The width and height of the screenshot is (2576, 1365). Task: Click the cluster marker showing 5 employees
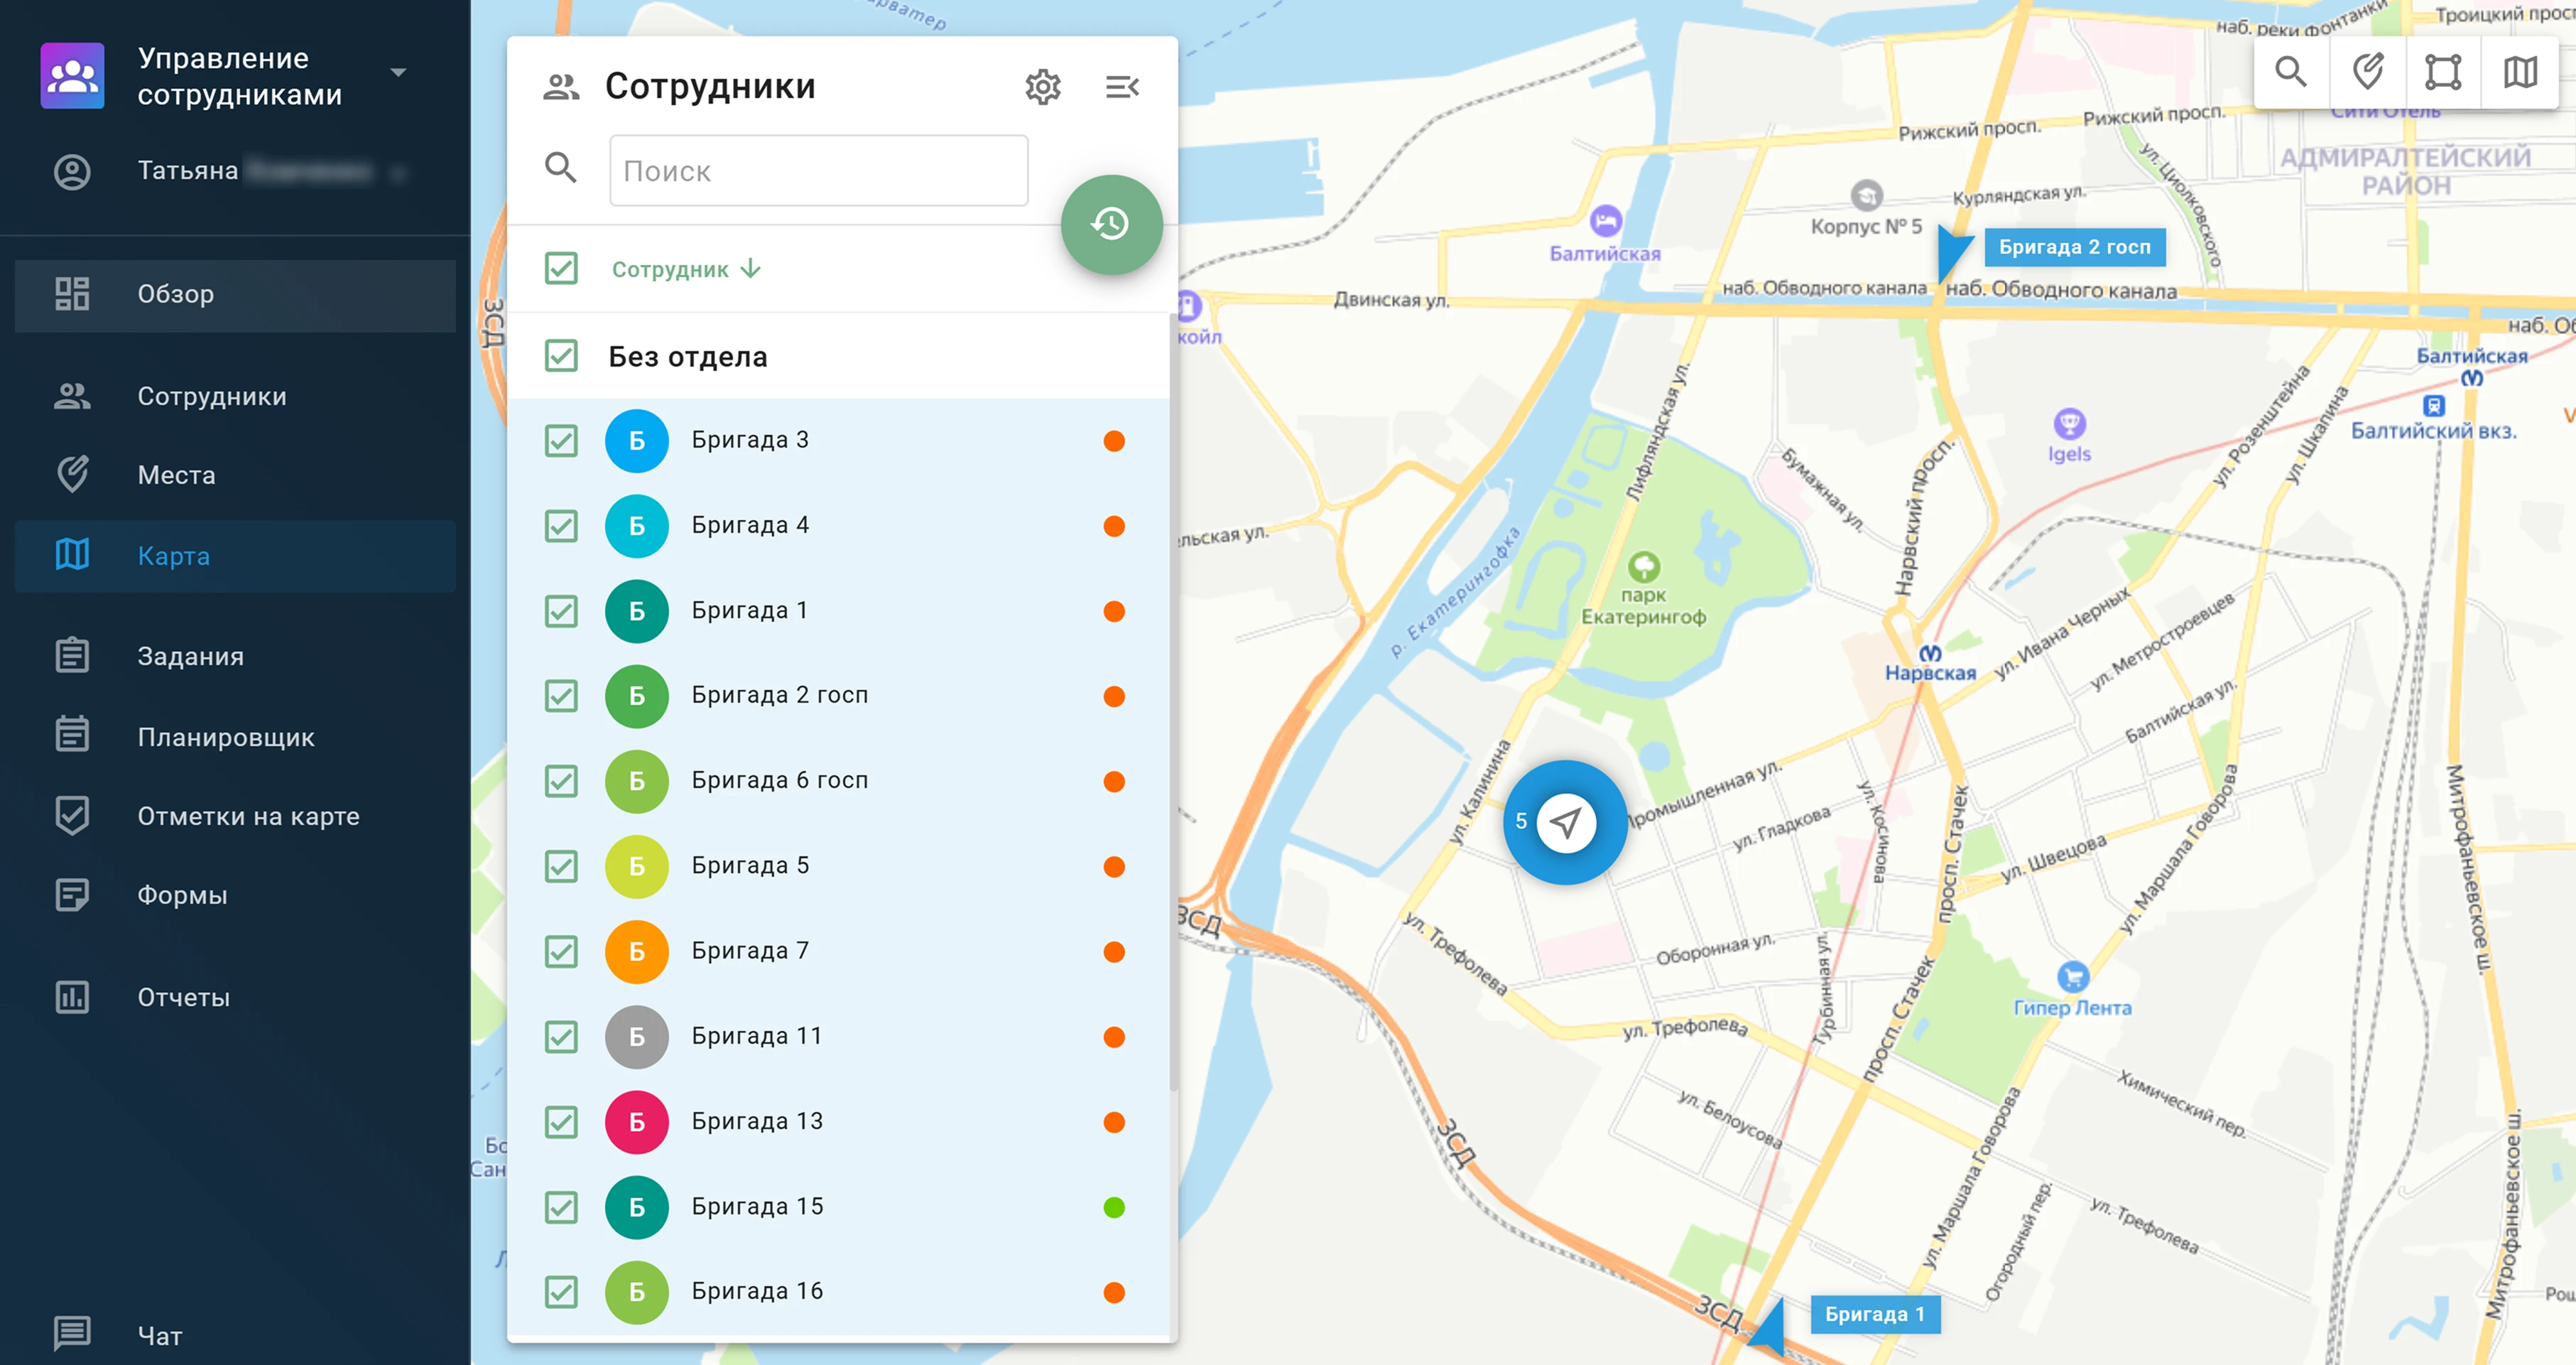tap(1565, 823)
